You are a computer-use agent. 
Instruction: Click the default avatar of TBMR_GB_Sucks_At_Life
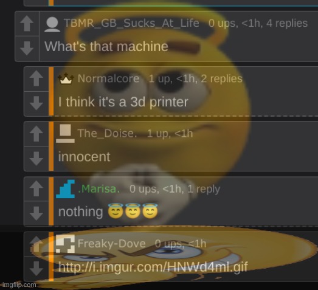[52, 24]
